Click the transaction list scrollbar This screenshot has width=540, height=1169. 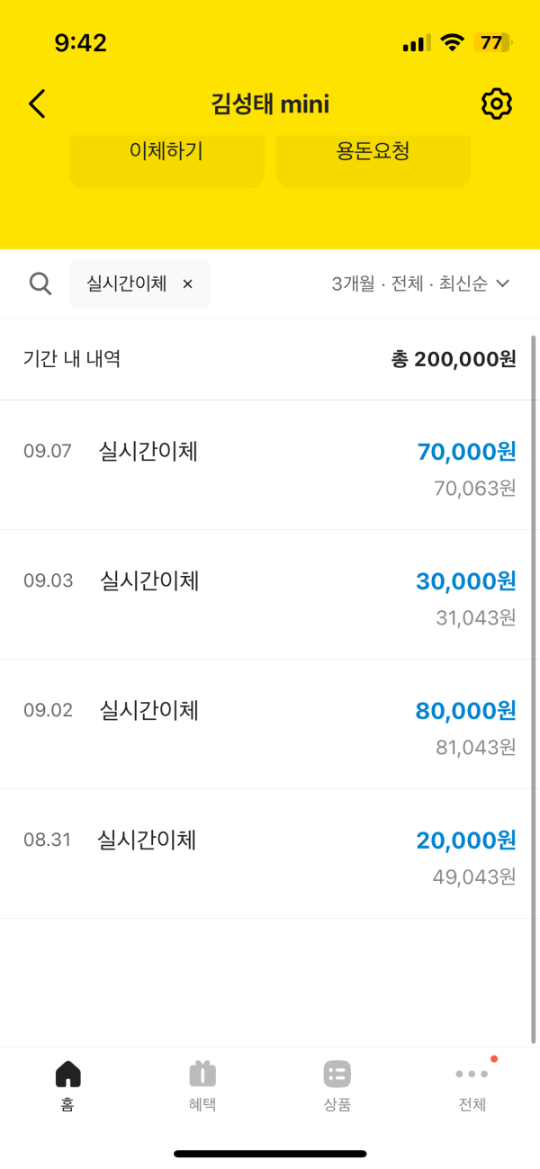click(534, 688)
